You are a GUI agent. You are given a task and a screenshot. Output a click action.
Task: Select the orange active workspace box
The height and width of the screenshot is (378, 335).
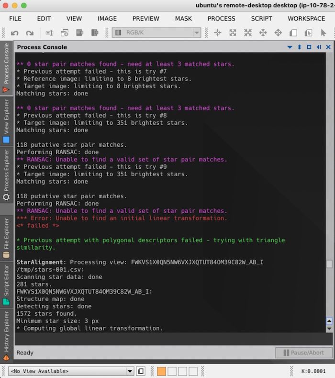coord(161,371)
